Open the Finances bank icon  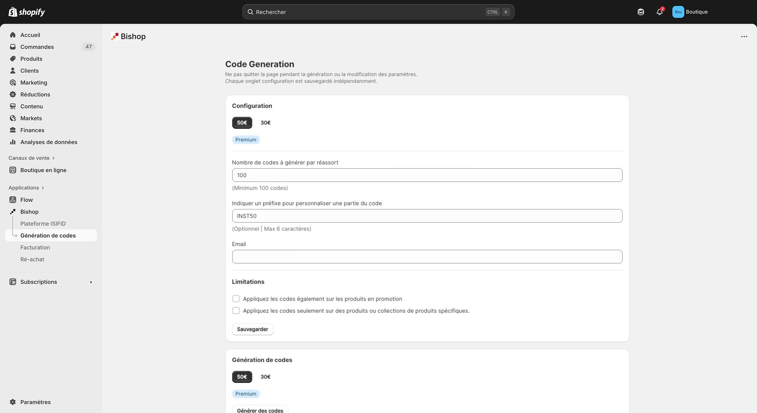coord(13,130)
